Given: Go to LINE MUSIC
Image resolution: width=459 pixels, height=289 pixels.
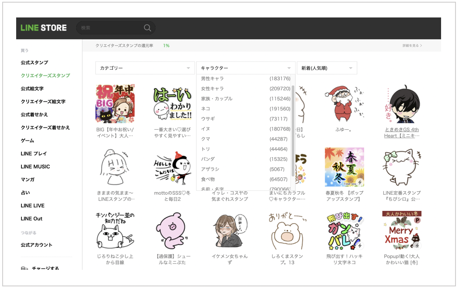Looking at the screenshot, I should tap(35, 167).
